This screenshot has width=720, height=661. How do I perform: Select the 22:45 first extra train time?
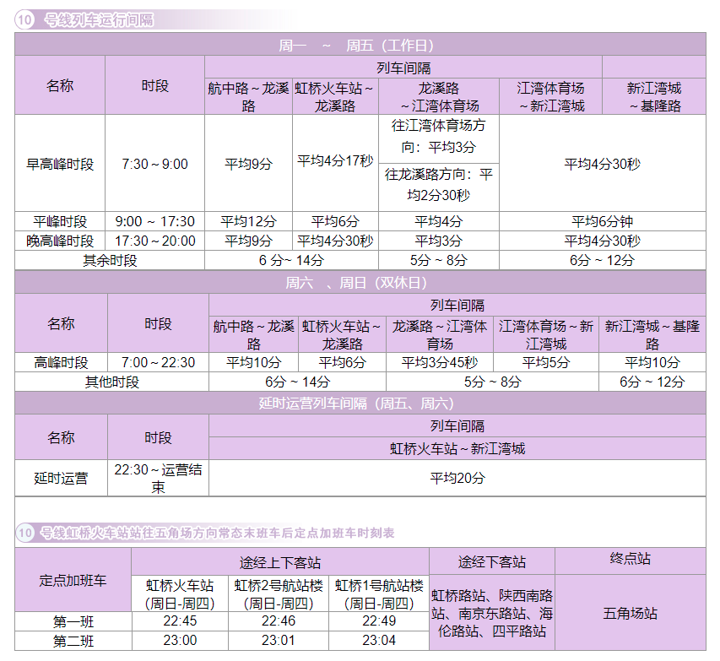point(180,621)
